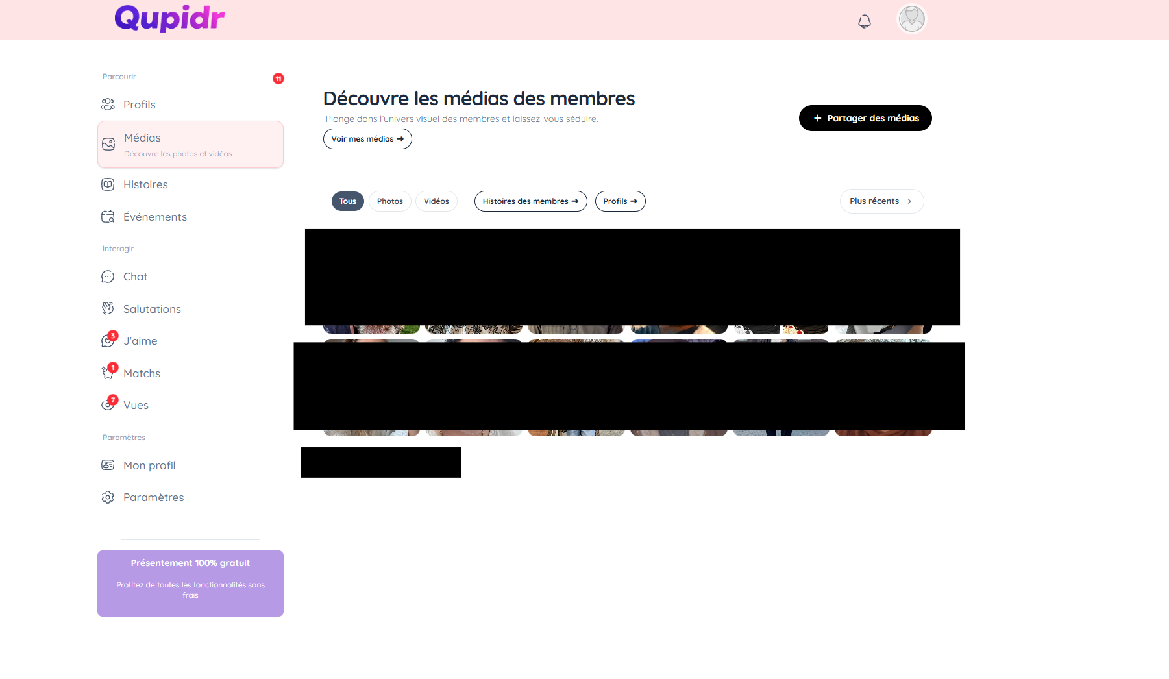Click the Salutations hand icon
The height and width of the screenshot is (679, 1169).
click(x=108, y=308)
